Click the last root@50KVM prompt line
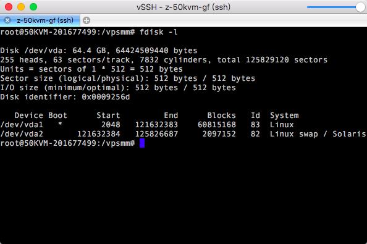 pos(67,143)
